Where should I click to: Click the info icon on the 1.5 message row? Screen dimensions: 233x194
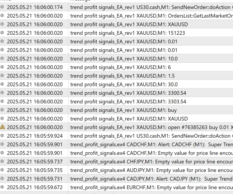[x=2, y=75]
